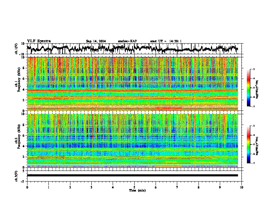Click the "-10" tick on ch.1(V) axis
This screenshot has width=272, height=210.
tap(22, 54)
